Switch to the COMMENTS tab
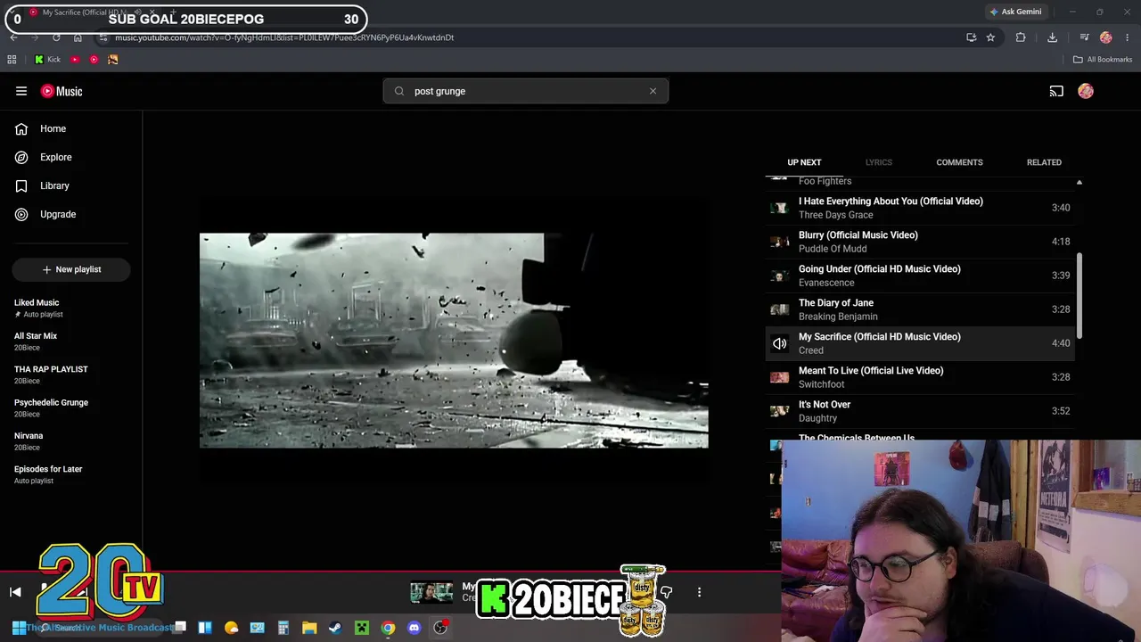Screen dimensions: 1141x642 pos(959,162)
